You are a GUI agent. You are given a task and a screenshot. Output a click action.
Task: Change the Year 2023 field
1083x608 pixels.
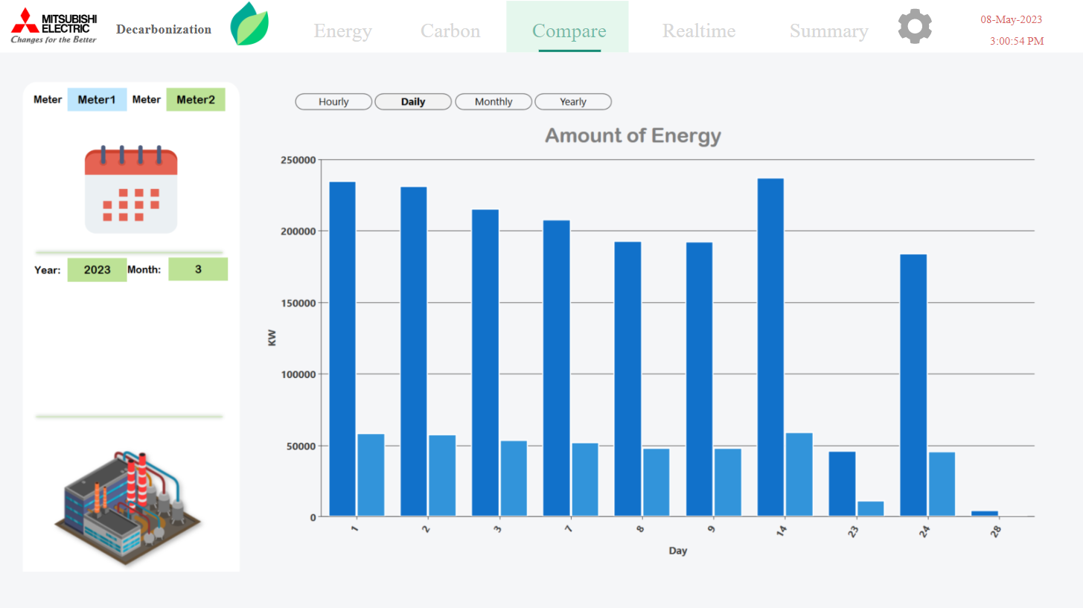(97, 269)
